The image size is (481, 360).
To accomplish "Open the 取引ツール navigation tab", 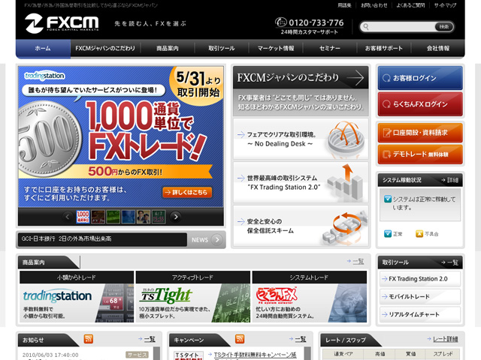I will (221, 48).
